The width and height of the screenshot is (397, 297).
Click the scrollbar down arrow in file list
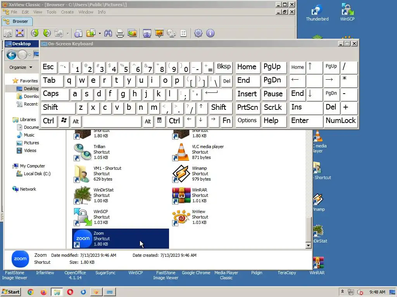coord(308,245)
